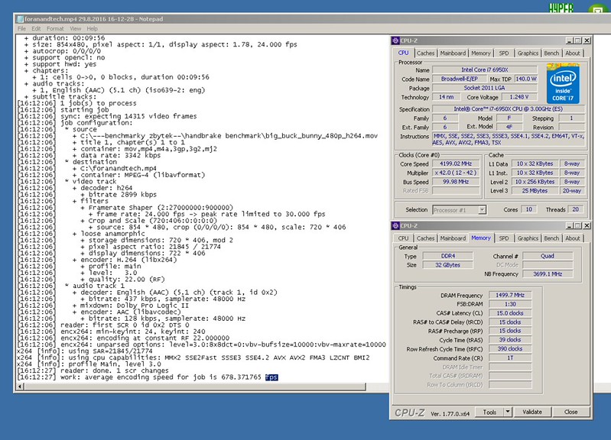This screenshot has height=440, width=611.
Task: Open the Processor #1 selection dropdown
Action: tap(460, 209)
